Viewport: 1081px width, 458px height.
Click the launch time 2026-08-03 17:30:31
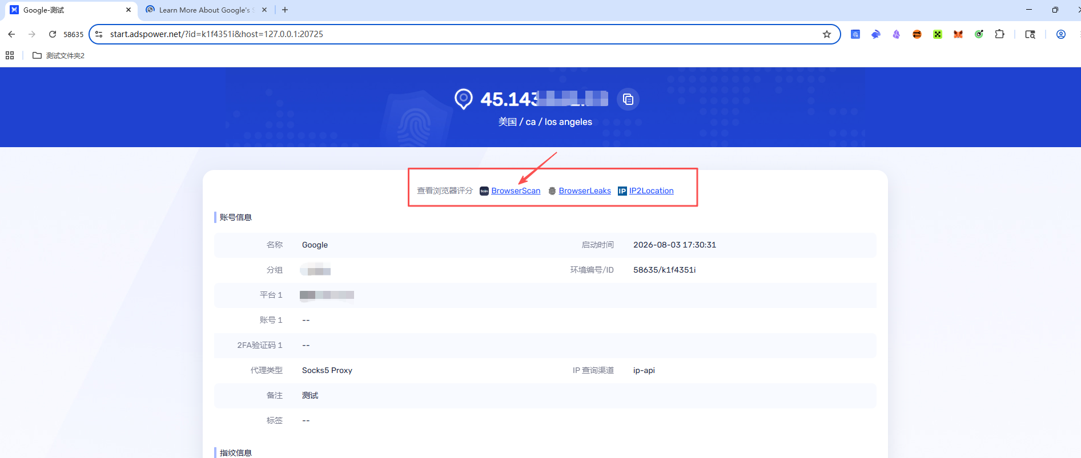pyautogui.click(x=674, y=245)
